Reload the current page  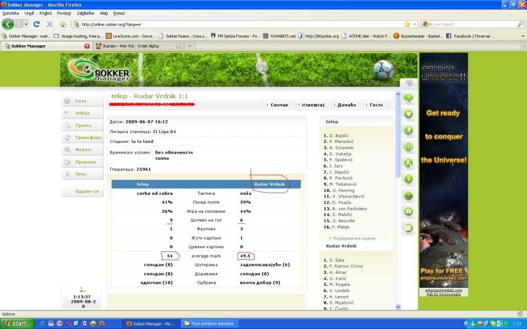pos(37,24)
